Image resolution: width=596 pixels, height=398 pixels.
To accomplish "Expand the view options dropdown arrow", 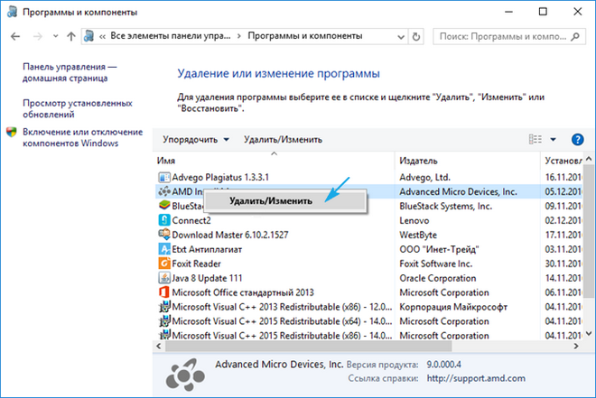I will click(553, 140).
